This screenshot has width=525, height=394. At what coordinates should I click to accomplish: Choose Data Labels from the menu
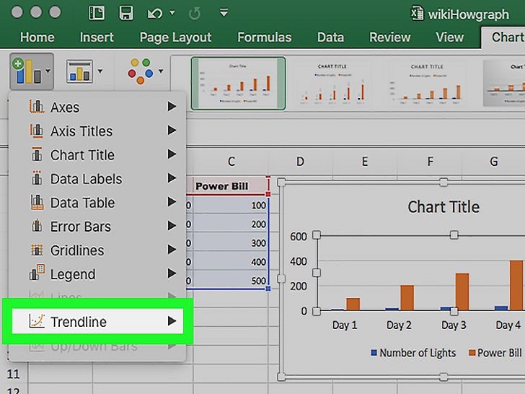[97, 178]
